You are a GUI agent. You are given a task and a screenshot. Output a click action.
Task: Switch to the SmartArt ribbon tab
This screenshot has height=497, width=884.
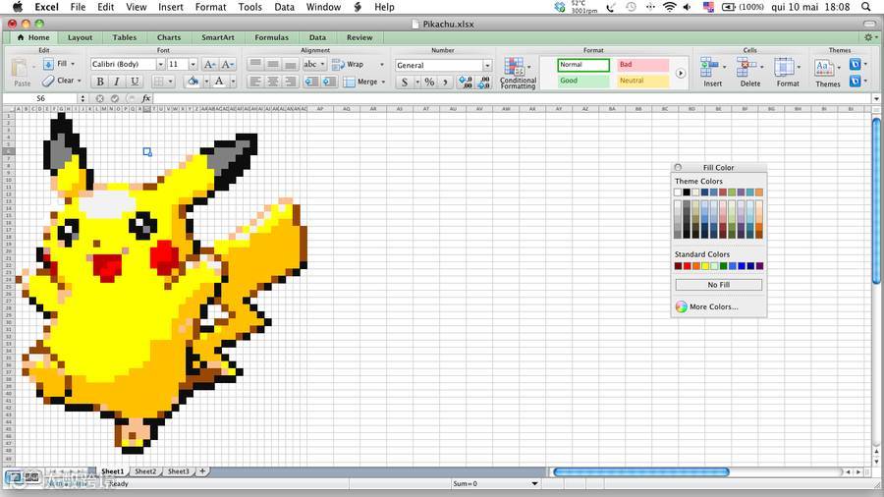click(x=218, y=37)
